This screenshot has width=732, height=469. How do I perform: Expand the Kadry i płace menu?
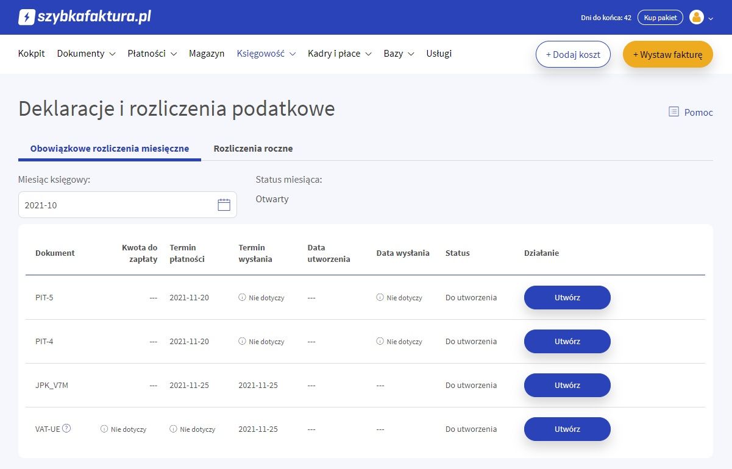pos(339,54)
